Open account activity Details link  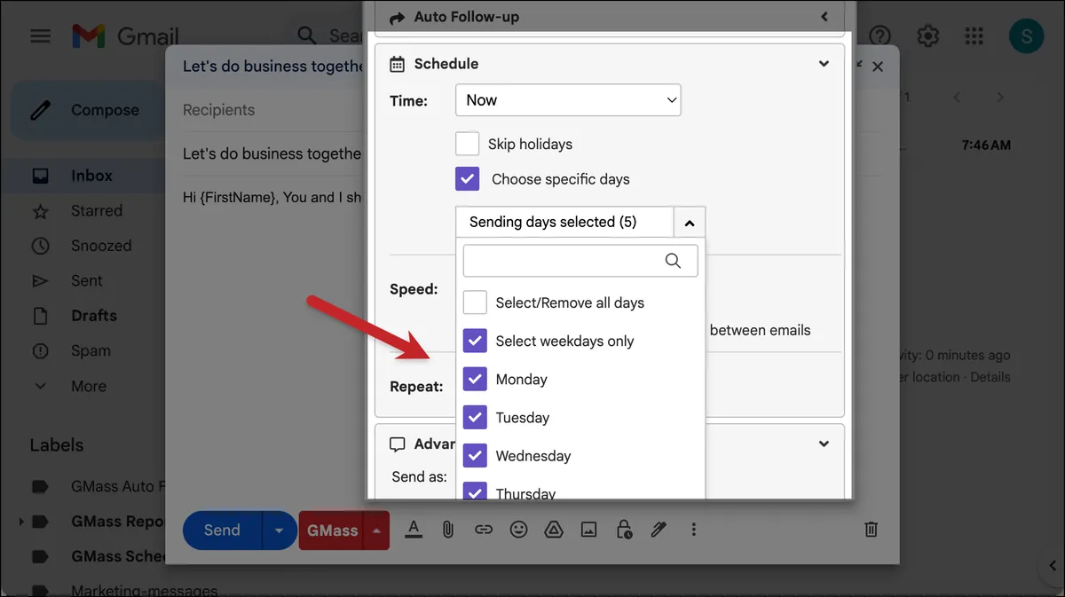click(990, 377)
